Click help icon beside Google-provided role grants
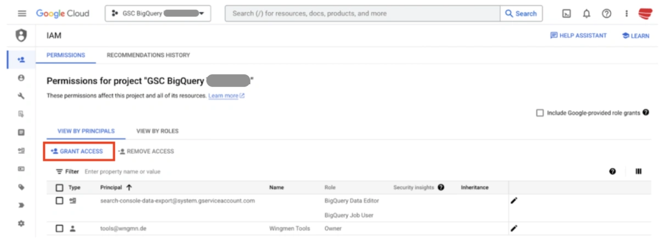Image resolution: width=659 pixels, height=247 pixels. [x=646, y=113]
